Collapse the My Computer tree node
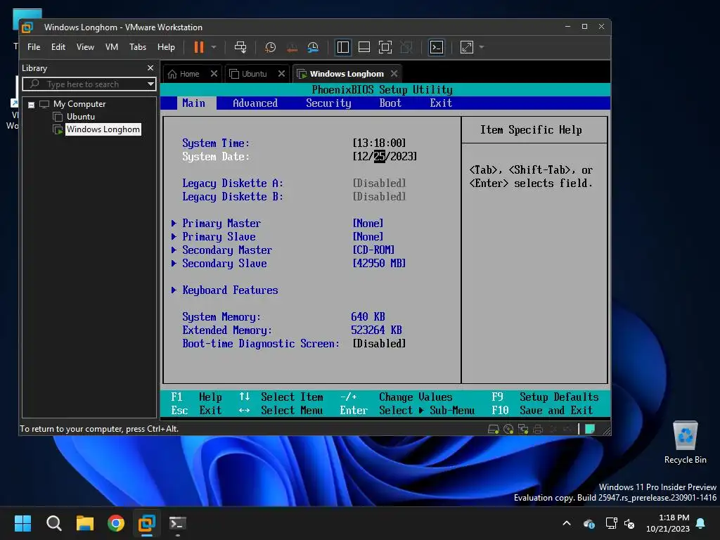The width and height of the screenshot is (720, 540). (x=31, y=105)
